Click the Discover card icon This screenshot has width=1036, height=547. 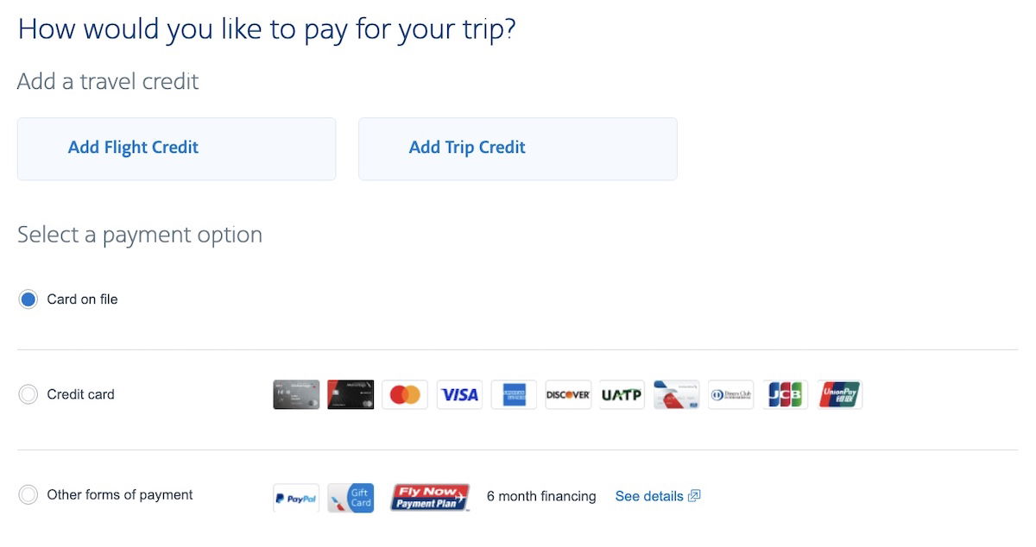567,394
